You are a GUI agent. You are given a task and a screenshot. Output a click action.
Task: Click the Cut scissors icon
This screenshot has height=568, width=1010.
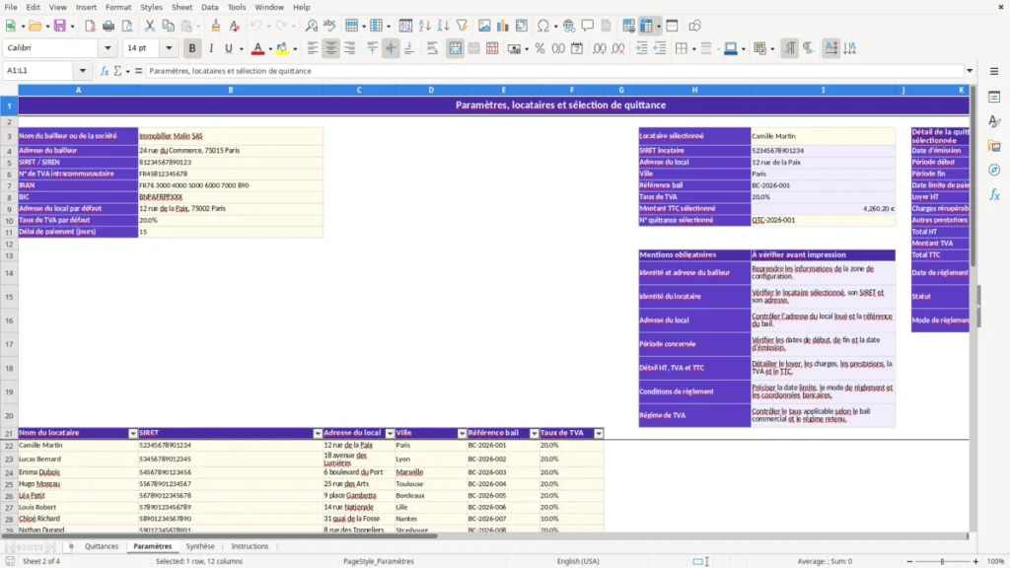pos(150,26)
